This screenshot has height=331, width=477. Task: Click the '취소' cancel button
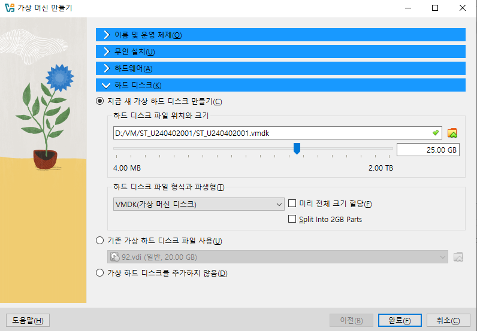tap(448, 320)
